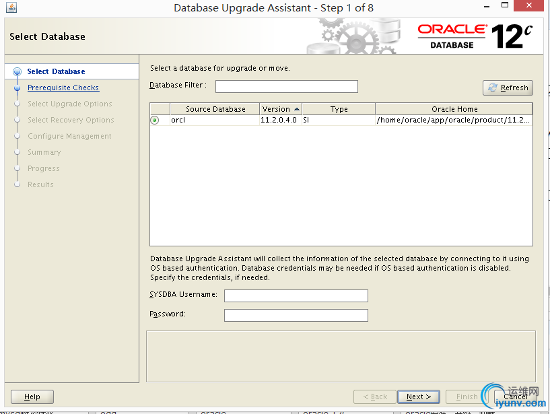550x414 pixels.
Task: Select the Select Database step
Action: [x=56, y=71]
